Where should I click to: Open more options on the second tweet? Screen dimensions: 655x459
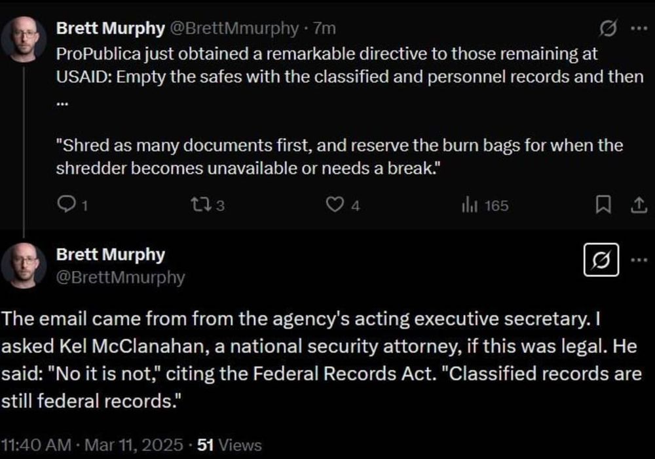tap(637, 259)
